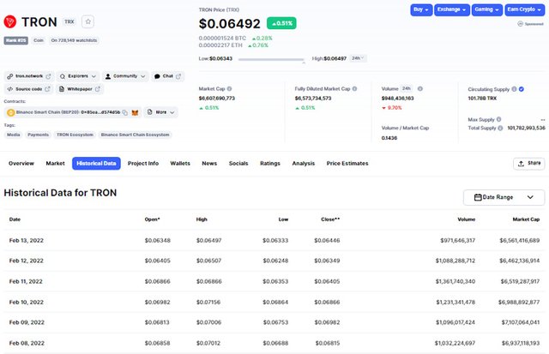Screen dimensions: 549x354
Task: Select the Feb 11, 2022 date cell
Action: coord(26,282)
